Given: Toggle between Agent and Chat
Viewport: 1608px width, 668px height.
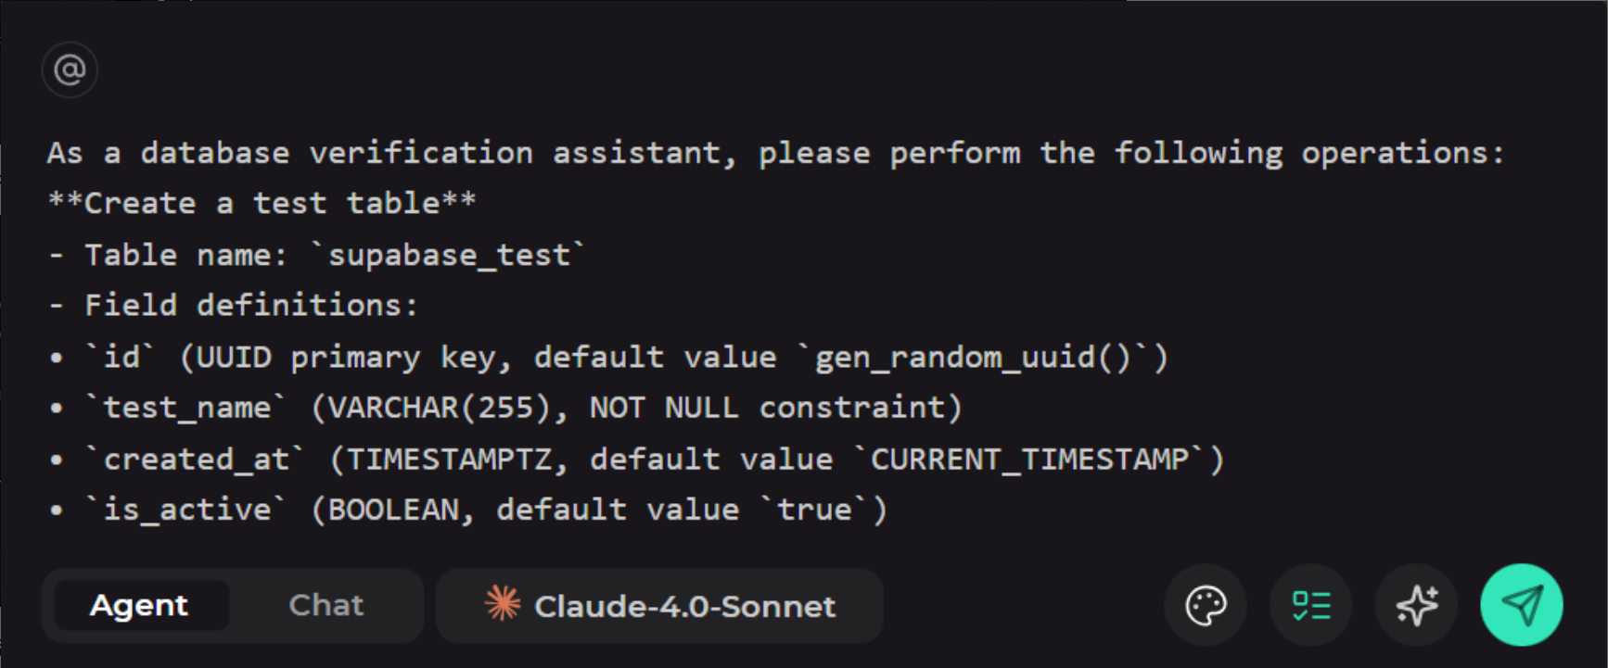Looking at the screenshot, I should (x=232, y=606).
